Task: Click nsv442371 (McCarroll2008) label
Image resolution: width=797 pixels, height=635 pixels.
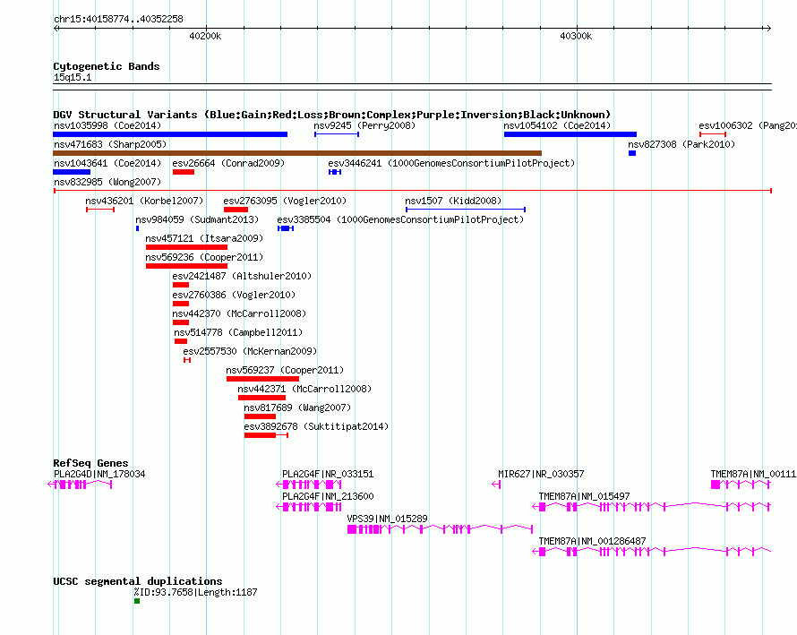Action: coord(304,389)
